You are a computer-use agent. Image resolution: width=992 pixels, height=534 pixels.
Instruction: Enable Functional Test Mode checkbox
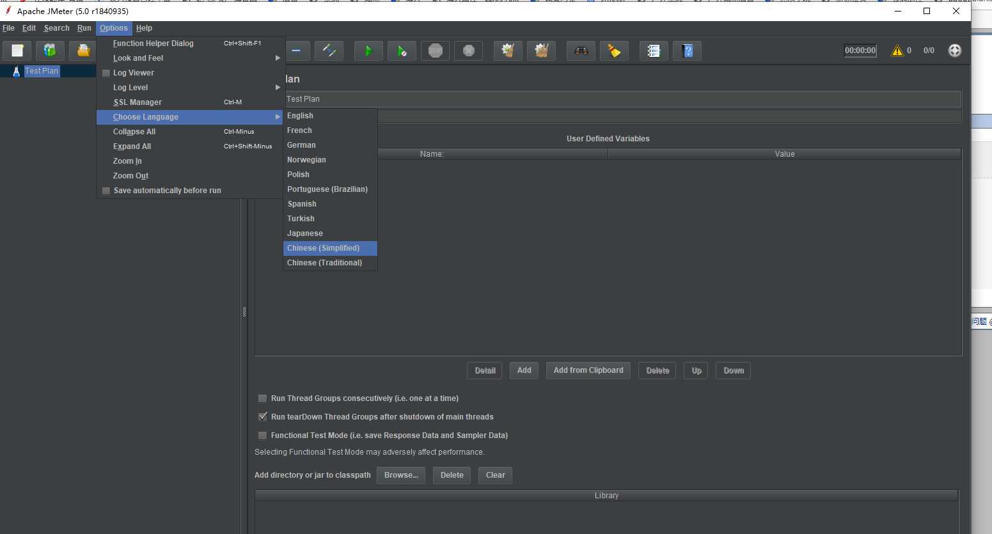tap(262, 436)
